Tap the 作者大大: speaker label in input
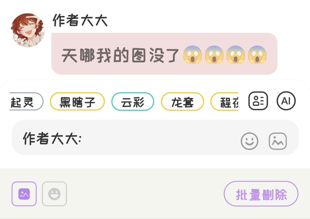The width and height of the screenshot is (310, 219). click(x=52, y=138)
